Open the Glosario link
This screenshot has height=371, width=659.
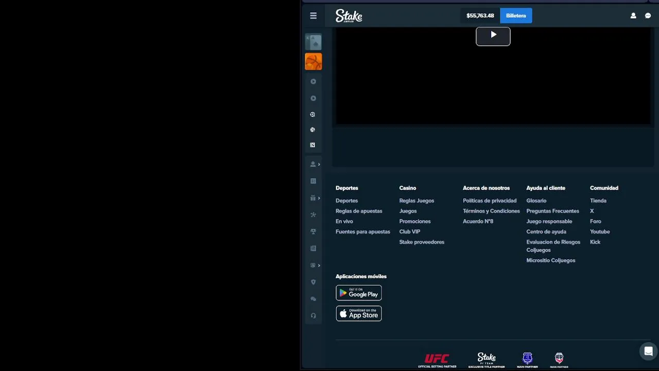coord(536,200)
